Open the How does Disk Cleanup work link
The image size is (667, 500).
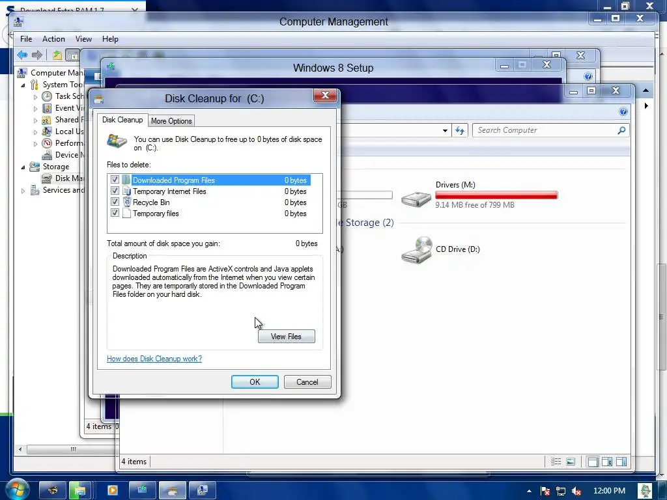pos(154,359)
